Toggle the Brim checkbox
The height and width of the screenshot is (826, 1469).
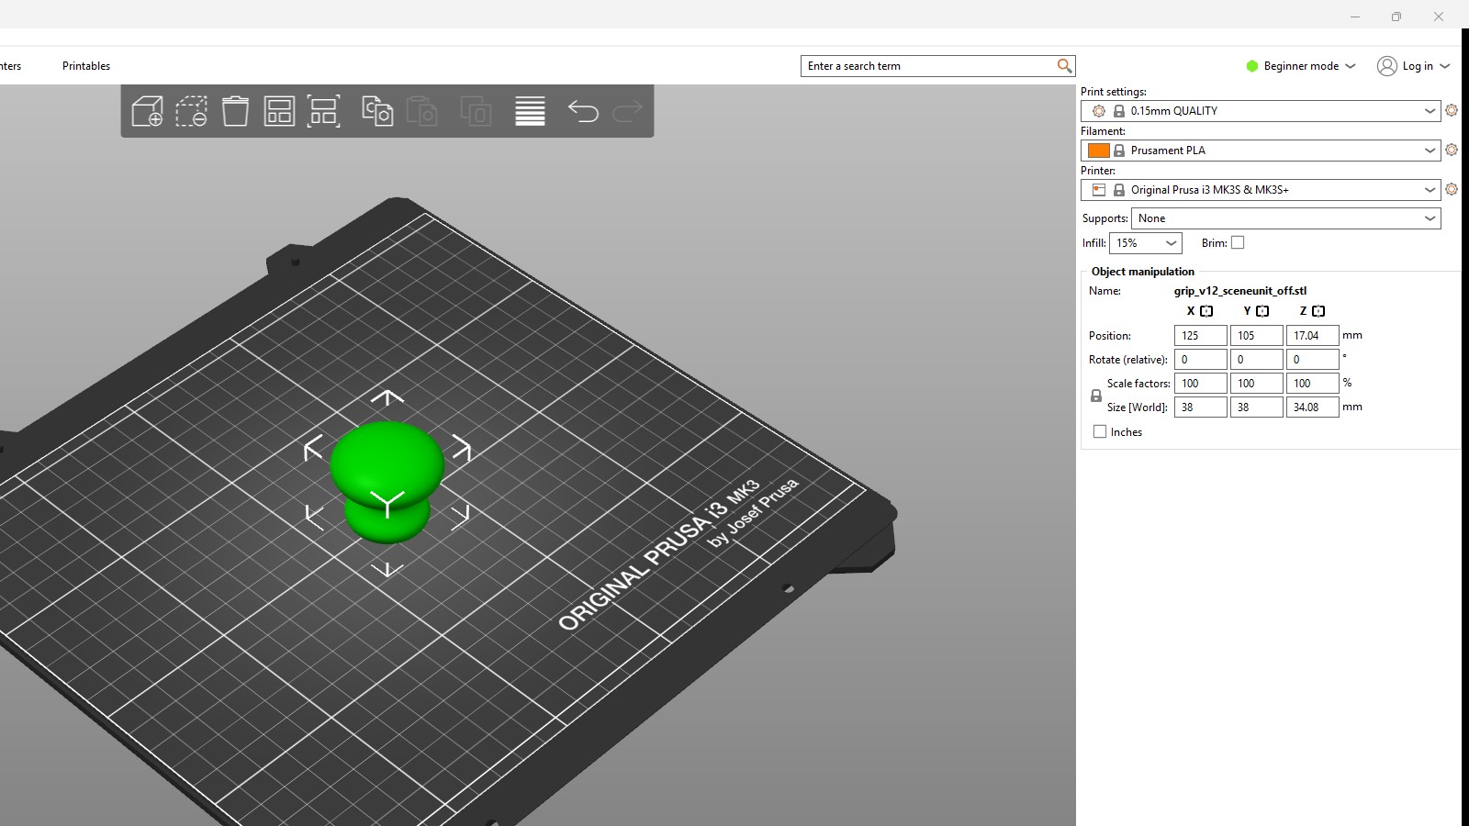(x=1238, y=242)
